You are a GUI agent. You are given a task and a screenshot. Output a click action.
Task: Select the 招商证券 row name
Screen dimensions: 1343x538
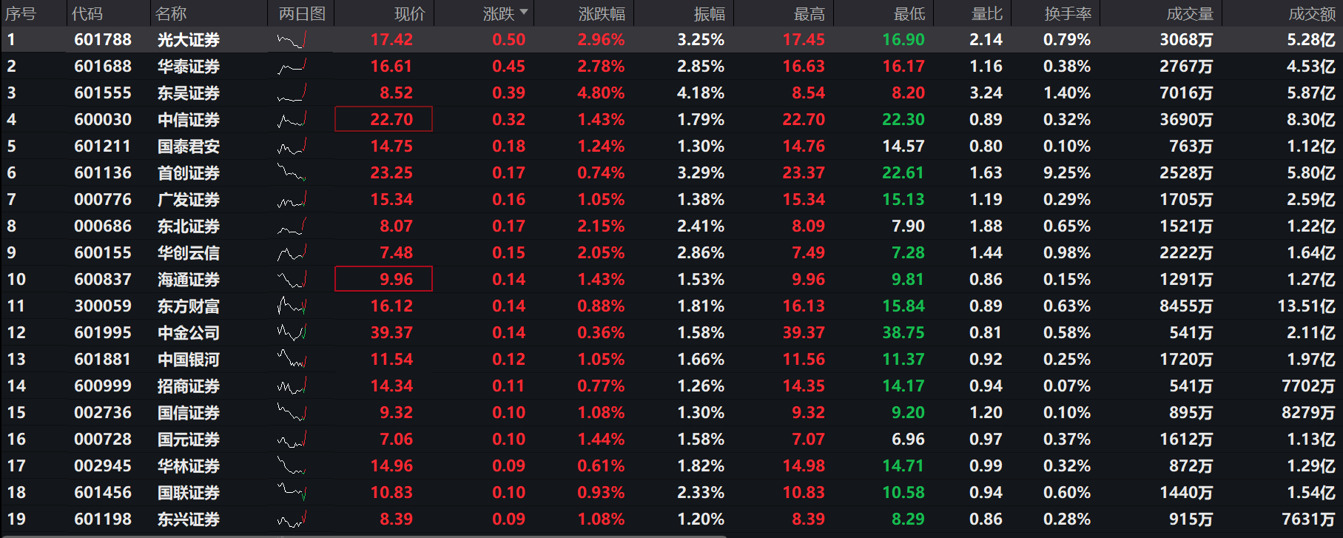(189, 386)
